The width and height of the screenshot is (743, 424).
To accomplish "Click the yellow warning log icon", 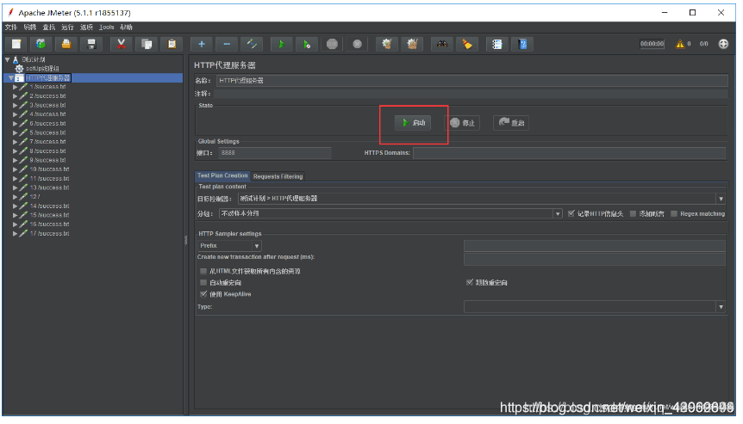I will 680,44.
